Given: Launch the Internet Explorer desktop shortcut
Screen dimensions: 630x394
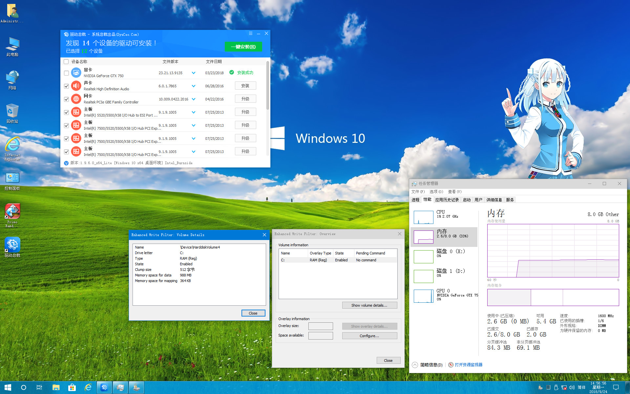Looking at the screenshot, I should click(12, 148).
